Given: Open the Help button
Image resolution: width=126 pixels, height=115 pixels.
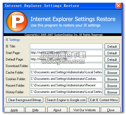Looking at the screenshot, I should (35, 110).
